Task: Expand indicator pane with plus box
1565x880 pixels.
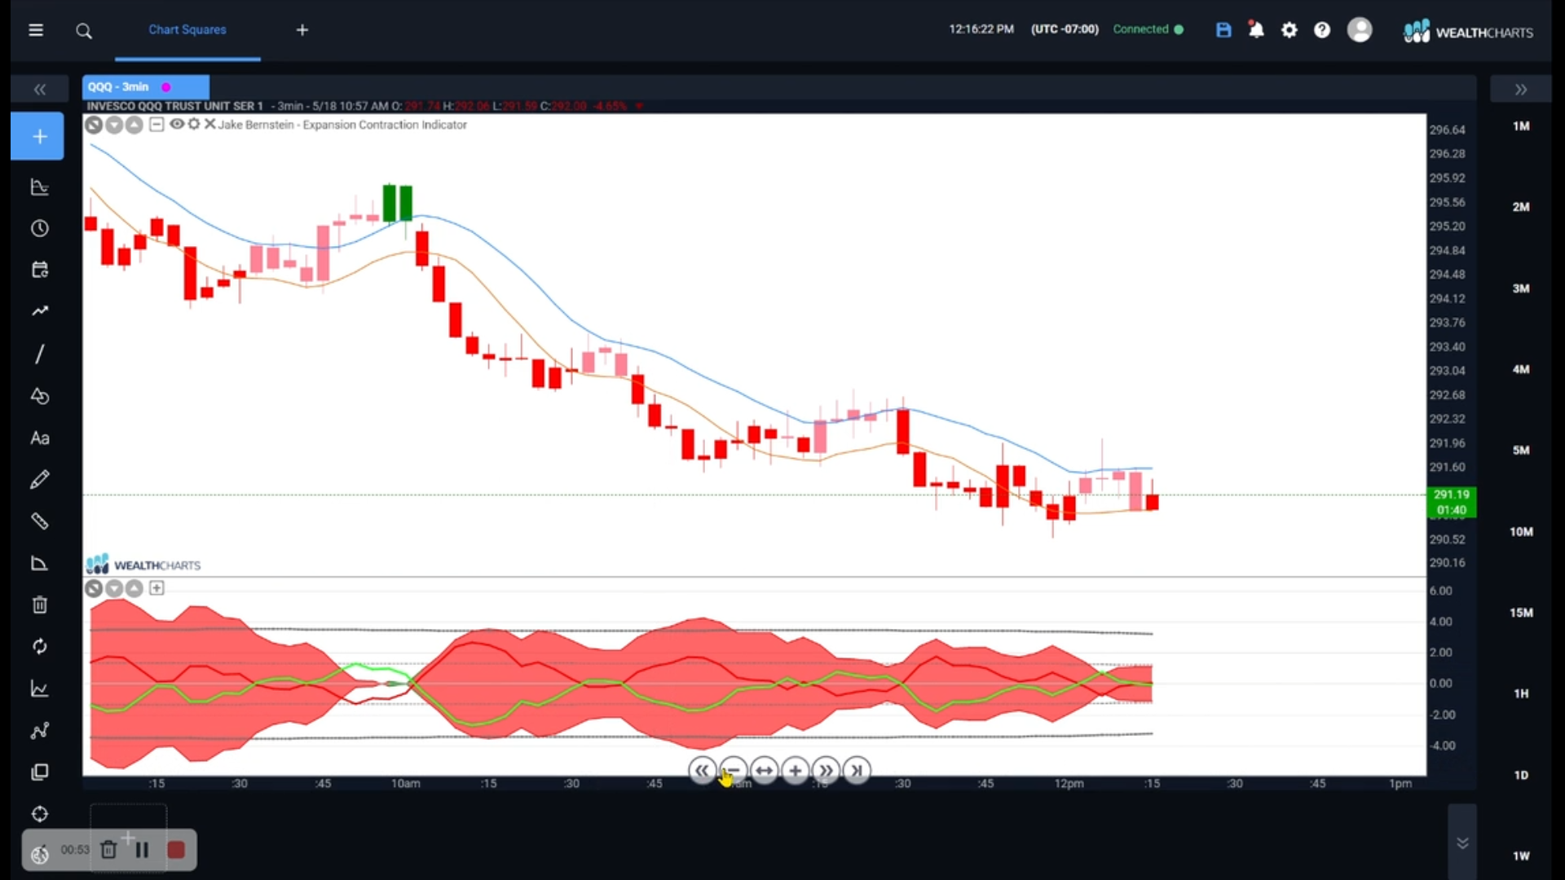Action: pos(156,587)
